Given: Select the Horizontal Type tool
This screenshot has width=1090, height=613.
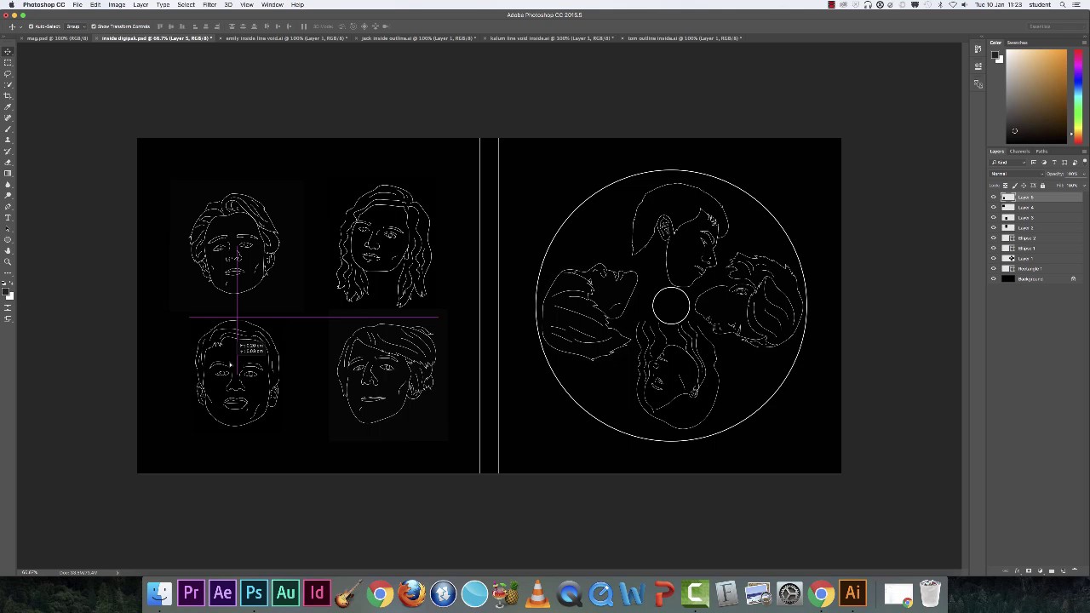Looking at the screenshot, I should [8, 217].
